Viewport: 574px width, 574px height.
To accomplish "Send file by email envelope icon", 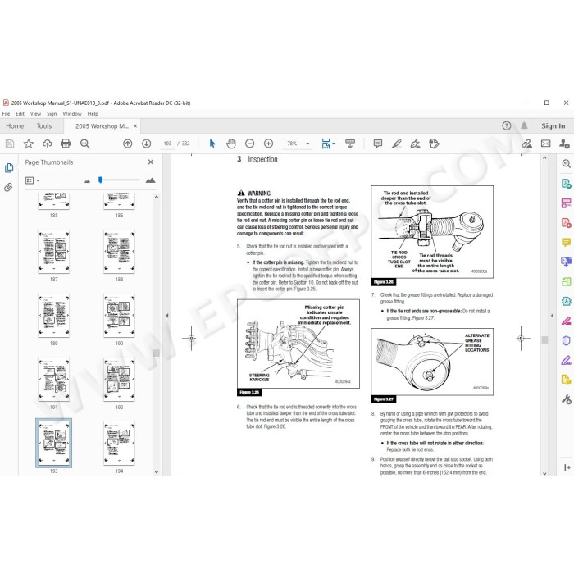I will (545, 143).
